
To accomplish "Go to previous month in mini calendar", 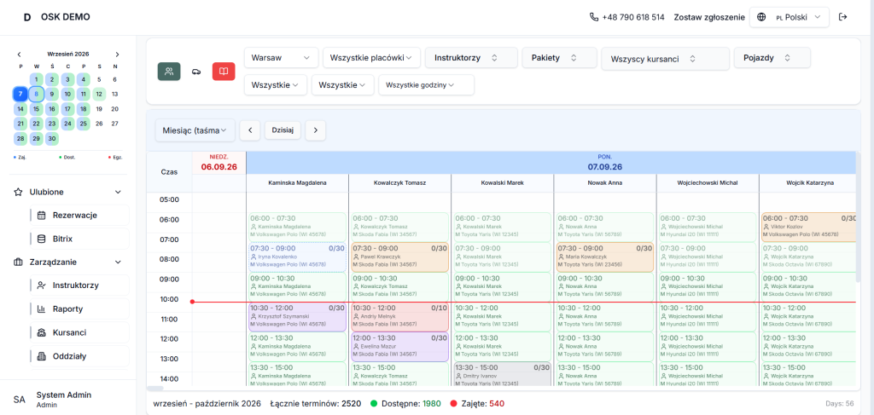I will (20, 55).
